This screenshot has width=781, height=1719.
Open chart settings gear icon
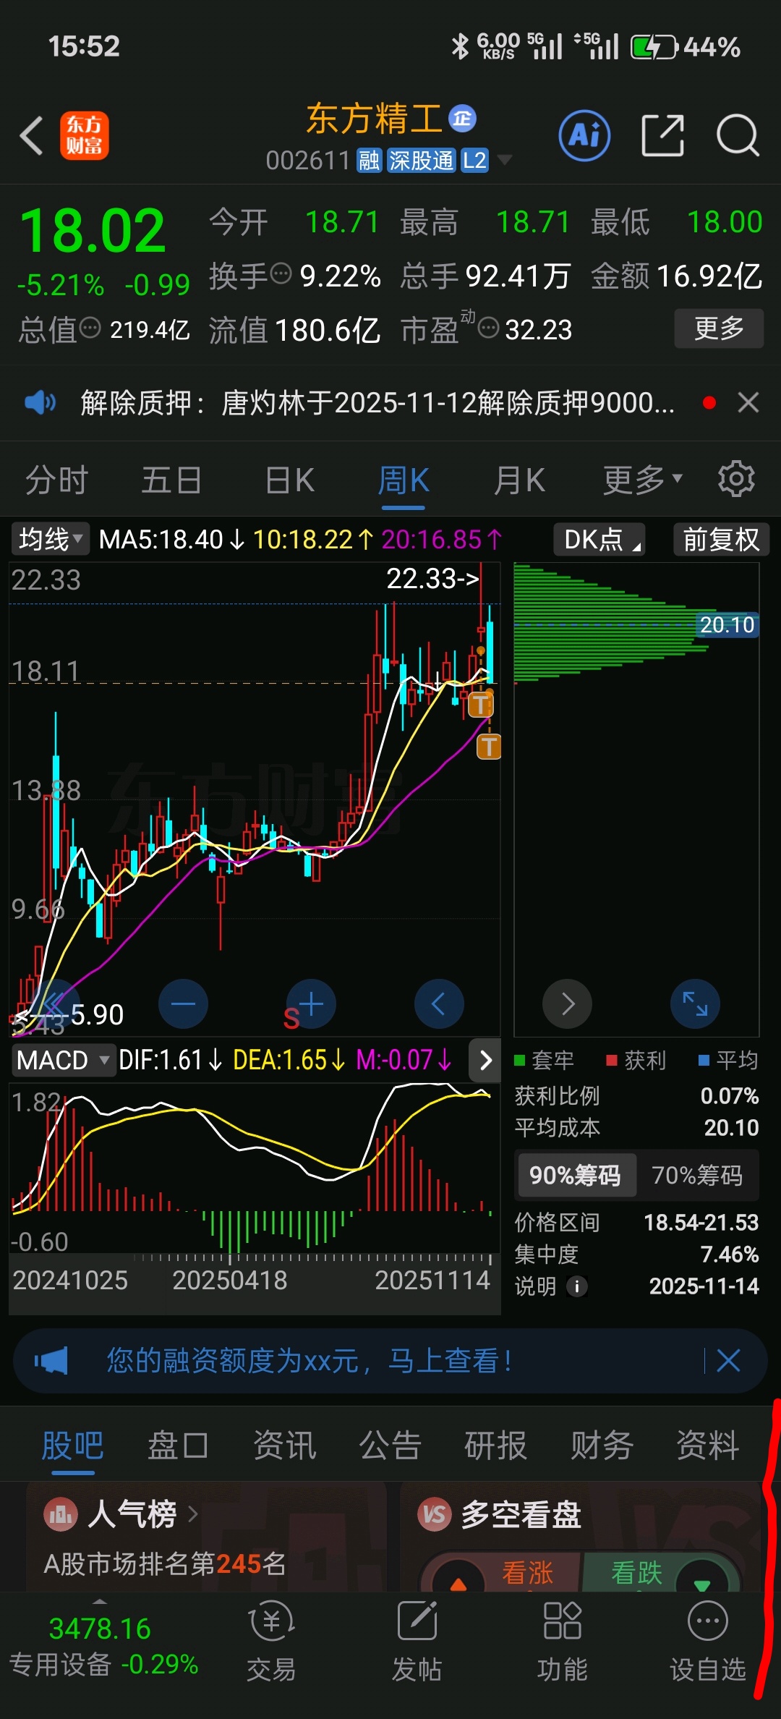(736, 478)
